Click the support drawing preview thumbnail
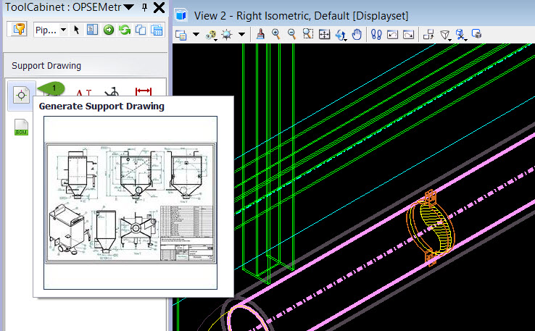 [130, 203]
